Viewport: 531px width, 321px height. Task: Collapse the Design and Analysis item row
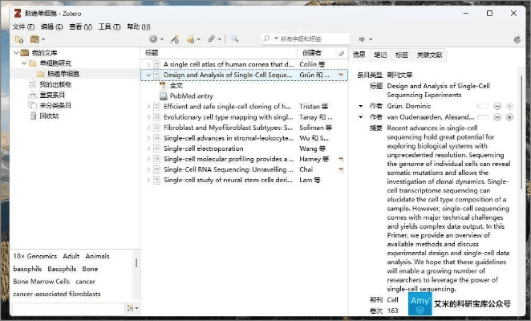coord(148,75)
